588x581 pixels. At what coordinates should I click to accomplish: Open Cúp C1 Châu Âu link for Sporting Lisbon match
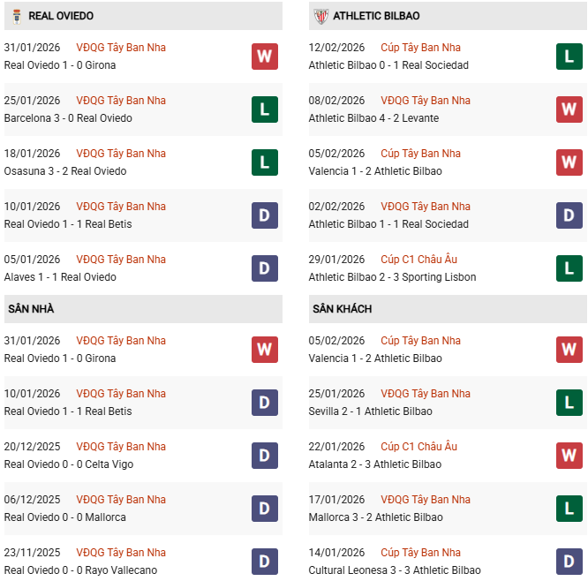coord(419,260)
